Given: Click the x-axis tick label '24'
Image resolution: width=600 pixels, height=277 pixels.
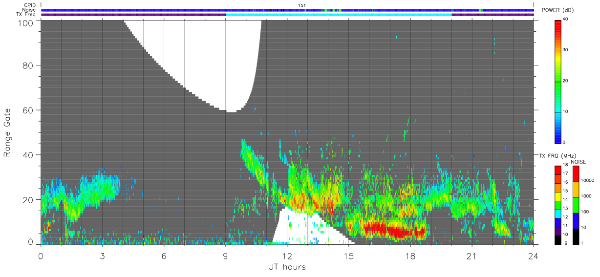Looking at the screenshot, I should 534,256.
